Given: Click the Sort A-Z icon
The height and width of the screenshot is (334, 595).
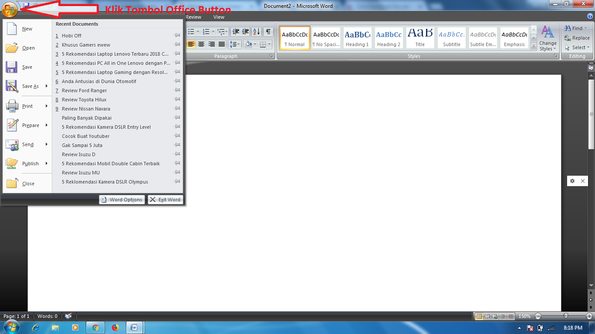Looking at the screenshot, I should 257,31.
